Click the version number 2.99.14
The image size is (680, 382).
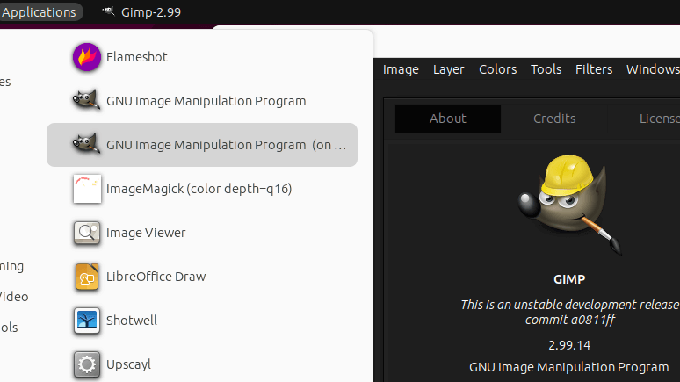coord(569,345)
